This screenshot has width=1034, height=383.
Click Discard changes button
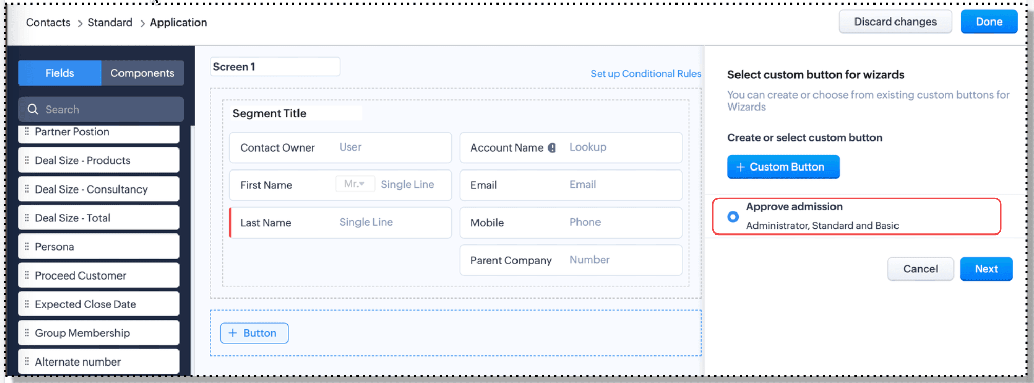click(x=895, y=22)
